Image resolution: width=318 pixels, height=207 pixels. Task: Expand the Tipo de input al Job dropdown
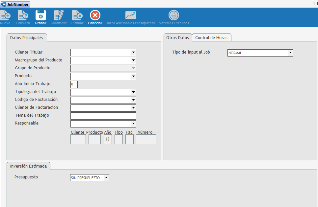pos(290,53)
